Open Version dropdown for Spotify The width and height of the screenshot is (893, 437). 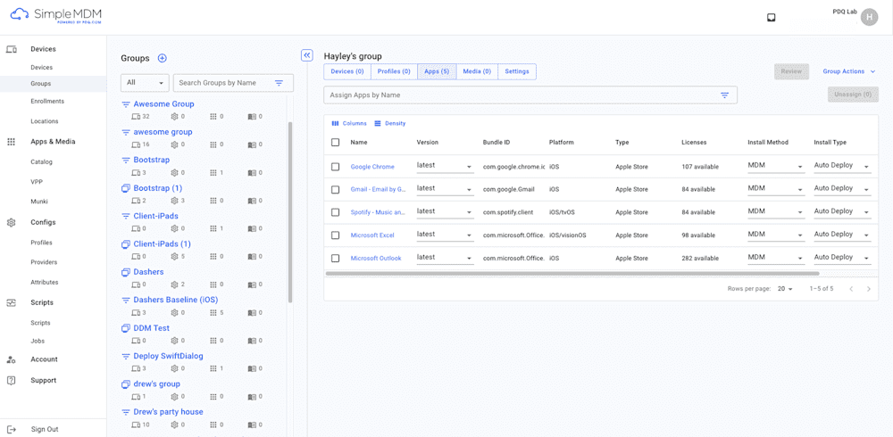click(x=445, y=211)
